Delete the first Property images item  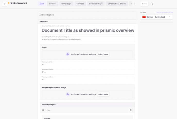tap(131, 110)
